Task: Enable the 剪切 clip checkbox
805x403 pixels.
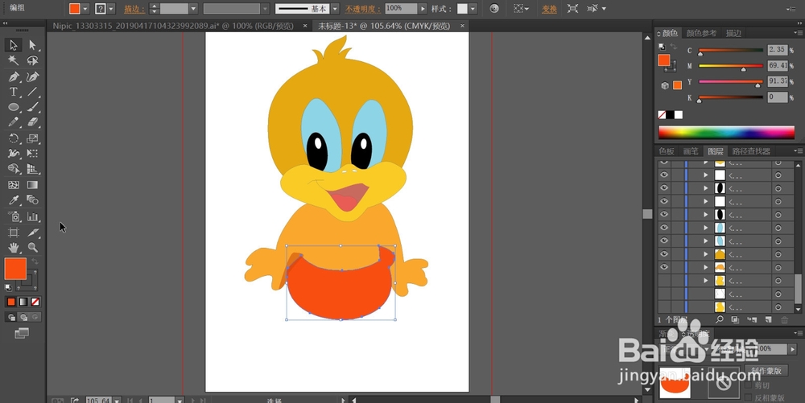Action: pos(748,385)
